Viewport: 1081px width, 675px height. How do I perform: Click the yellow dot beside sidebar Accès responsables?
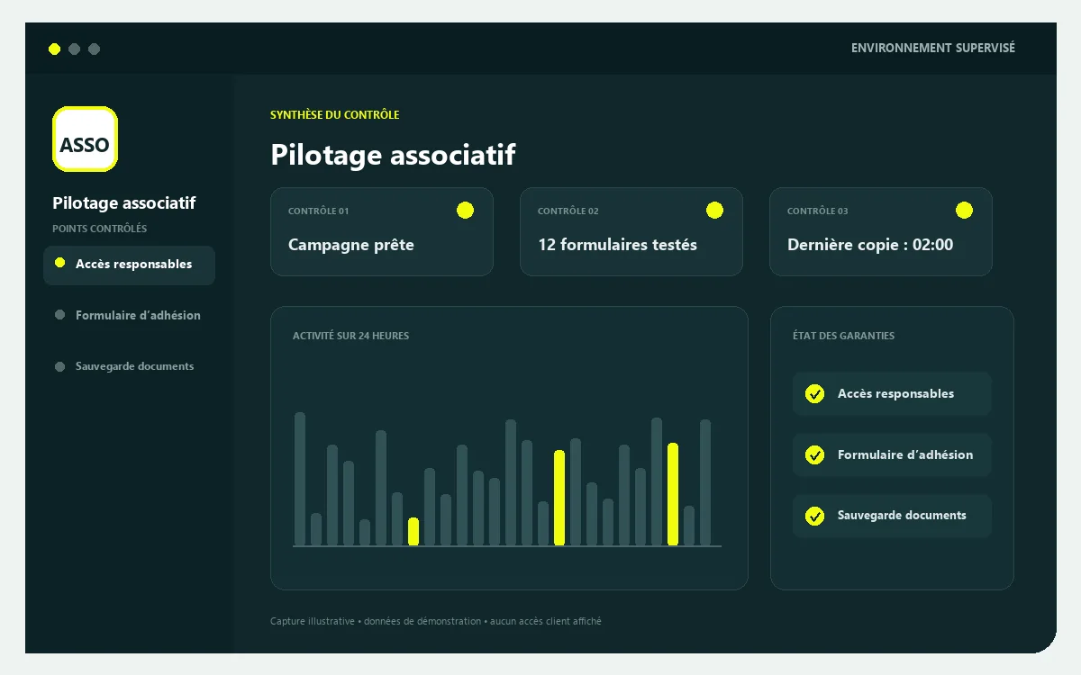coord(59,263)
